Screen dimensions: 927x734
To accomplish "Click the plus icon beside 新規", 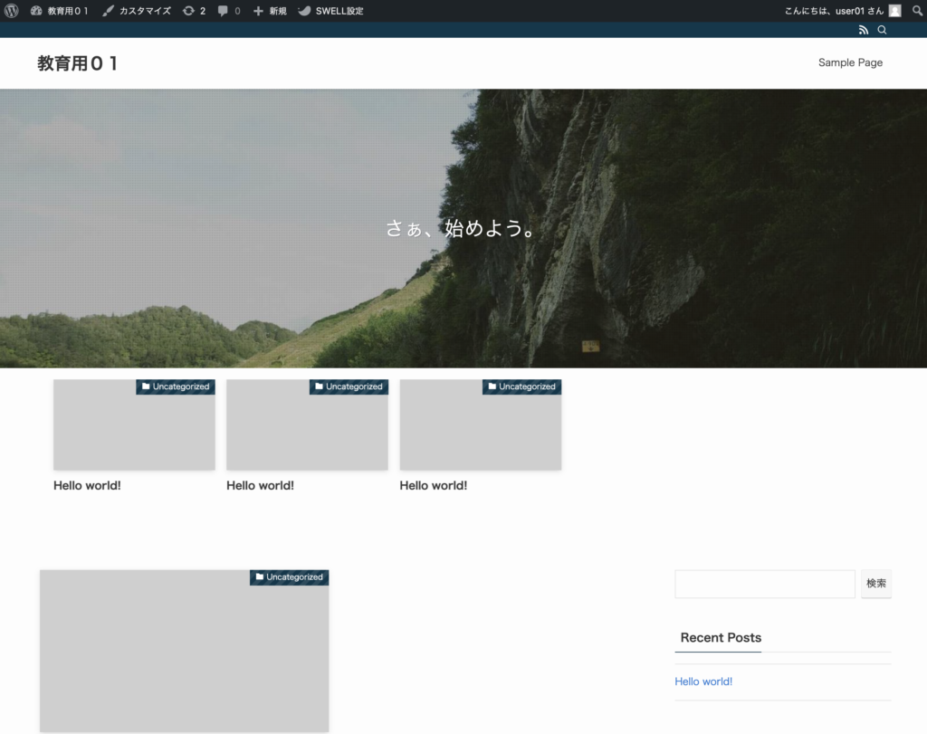I will point(258,11).
